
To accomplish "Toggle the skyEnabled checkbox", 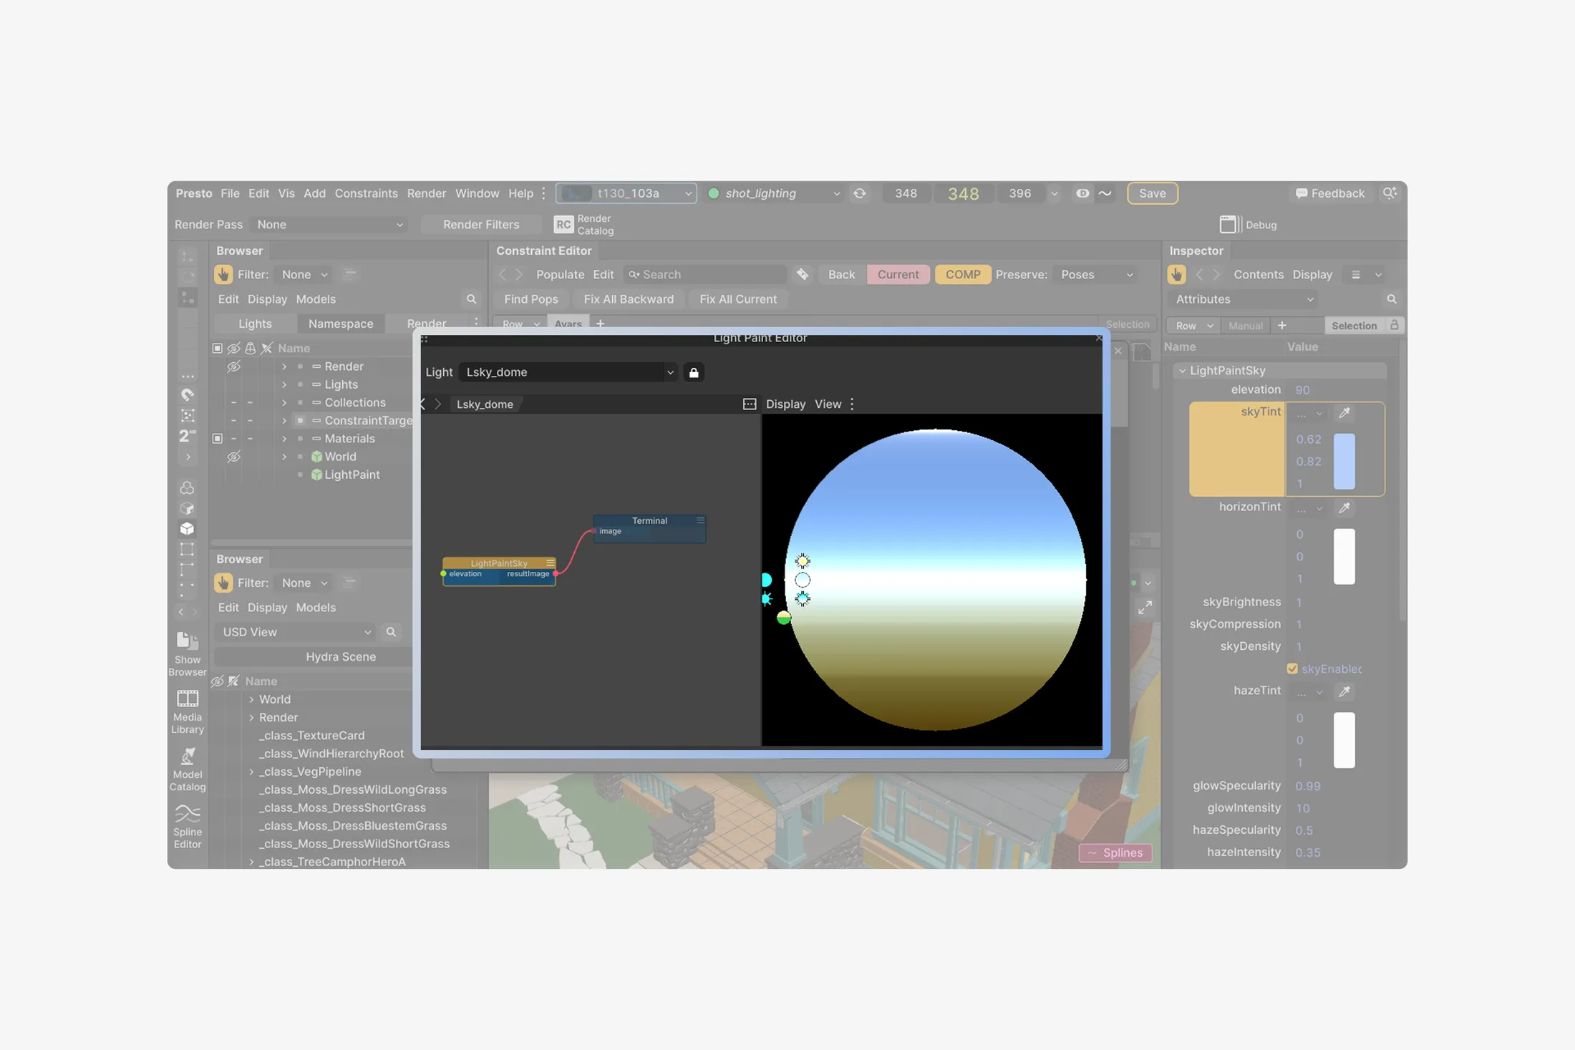I will pos(1292,669).
